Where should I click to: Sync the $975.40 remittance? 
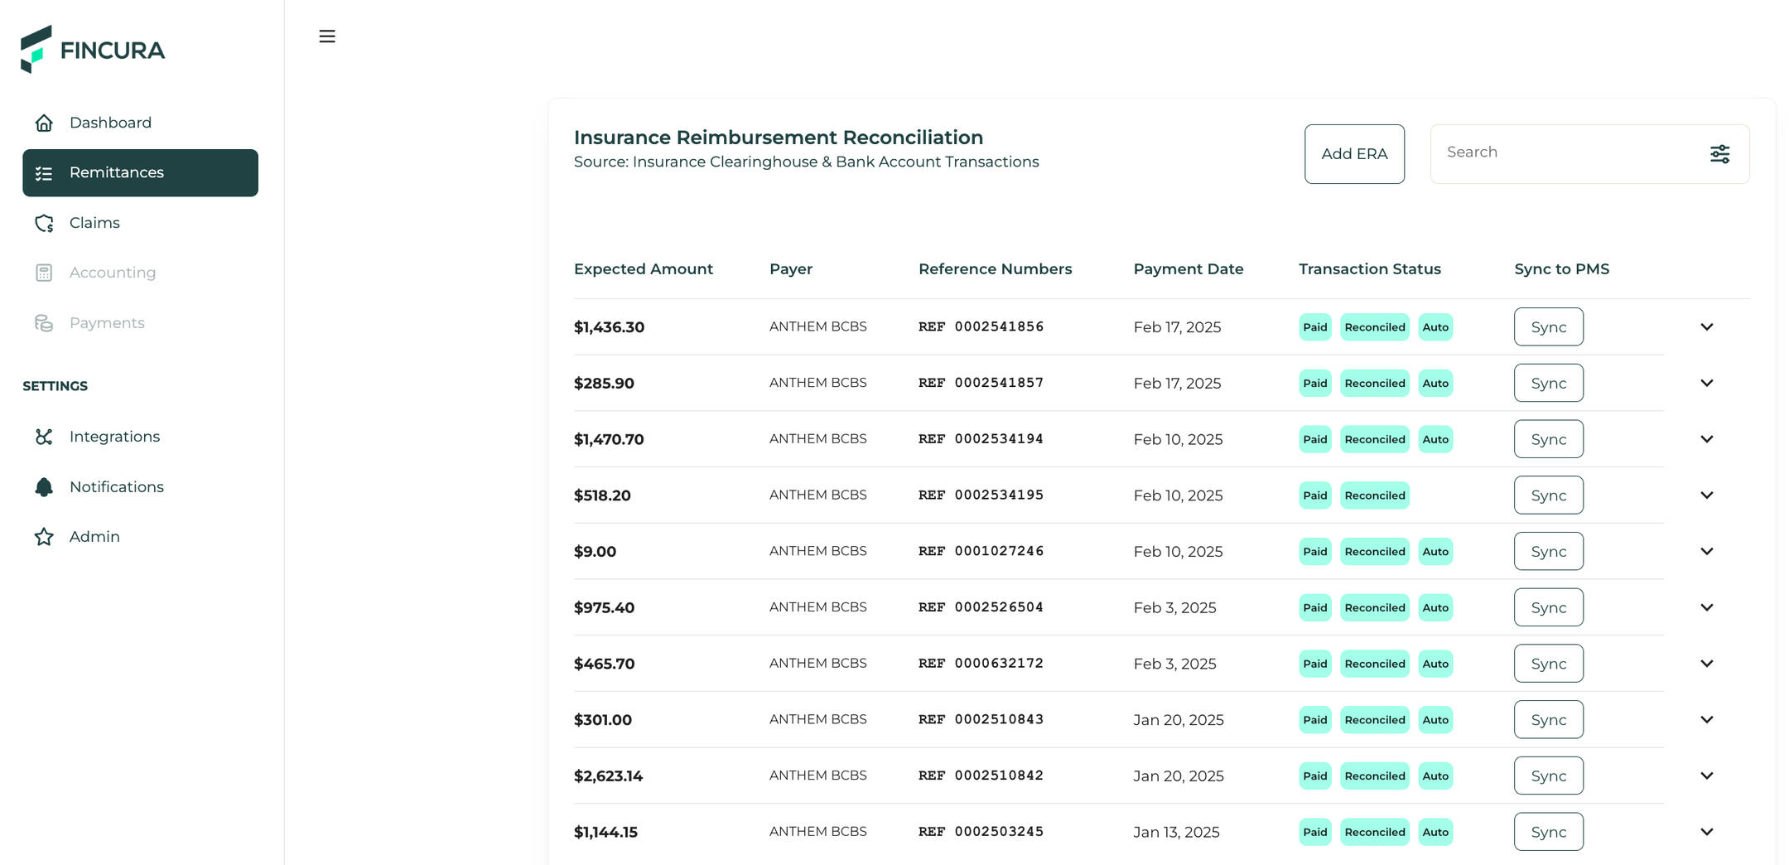point(1548,608)
